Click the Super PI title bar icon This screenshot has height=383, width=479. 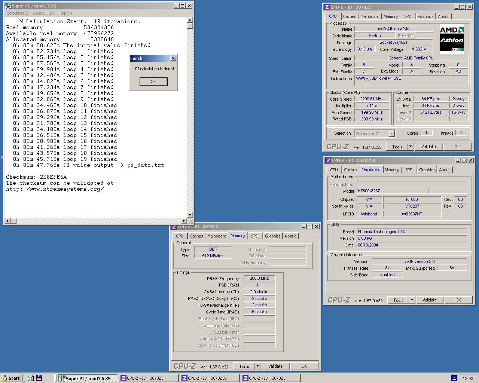[x=8, y=6]
